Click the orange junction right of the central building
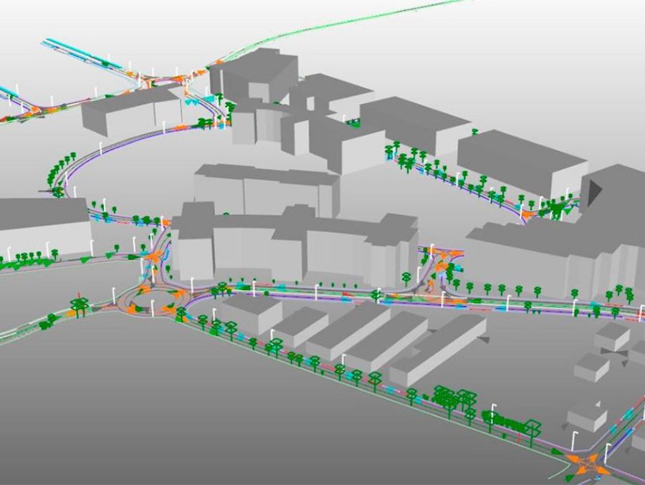The image size is (645, 485). (442, 269)
